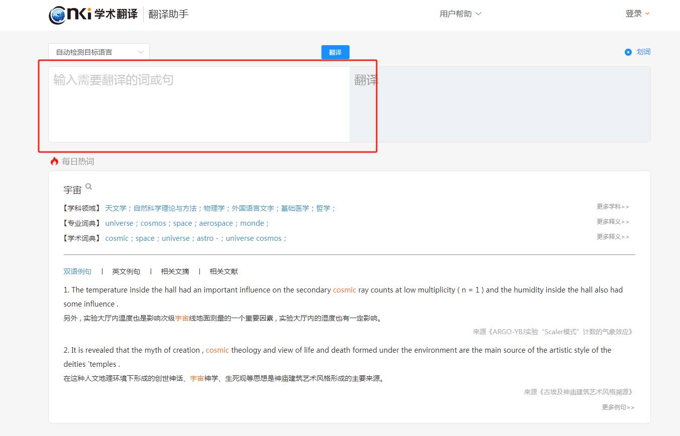
Task: Click the translation input box
Action: 198,104
